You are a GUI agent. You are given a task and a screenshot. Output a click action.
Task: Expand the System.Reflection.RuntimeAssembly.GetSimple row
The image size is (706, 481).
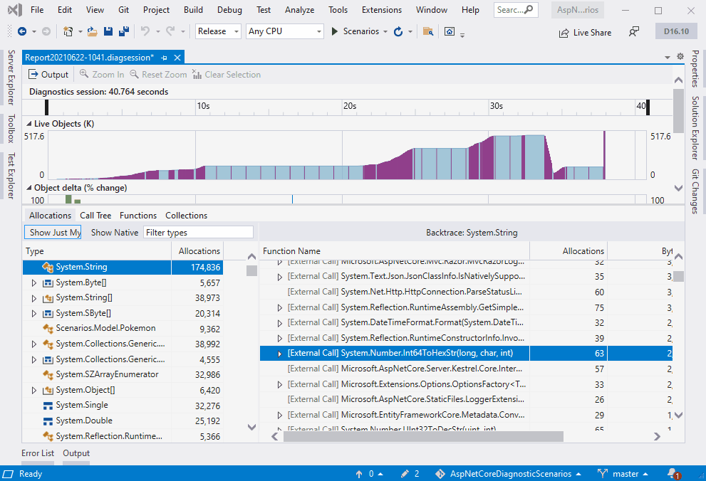279,308
